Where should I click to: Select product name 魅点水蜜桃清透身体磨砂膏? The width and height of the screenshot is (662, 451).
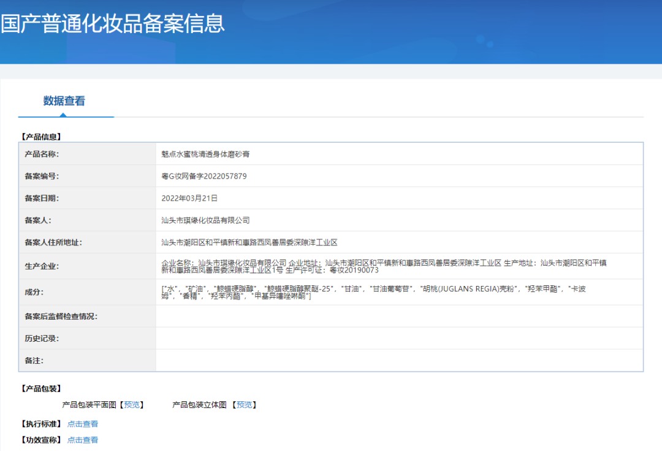[x=205, y=154]
